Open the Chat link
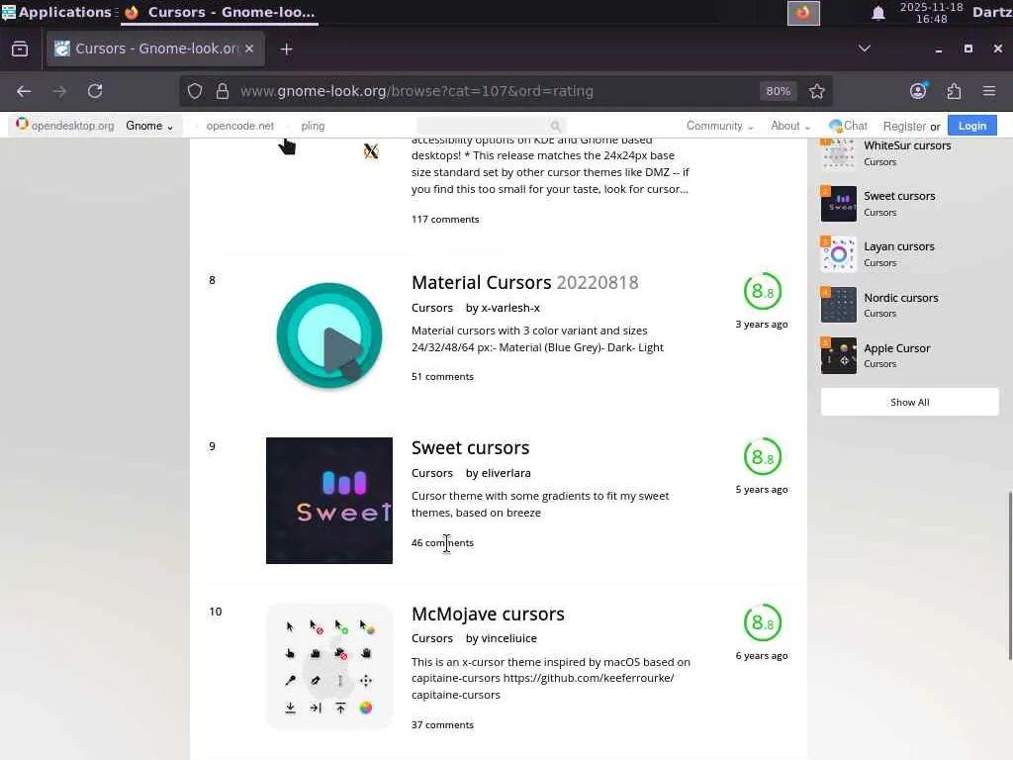The image size is (1013, 760). (x=848, y=126)
